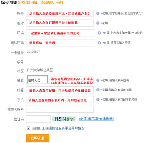
Task: Click the H5Nav captcha image
Action: click(x=64, y=119)
